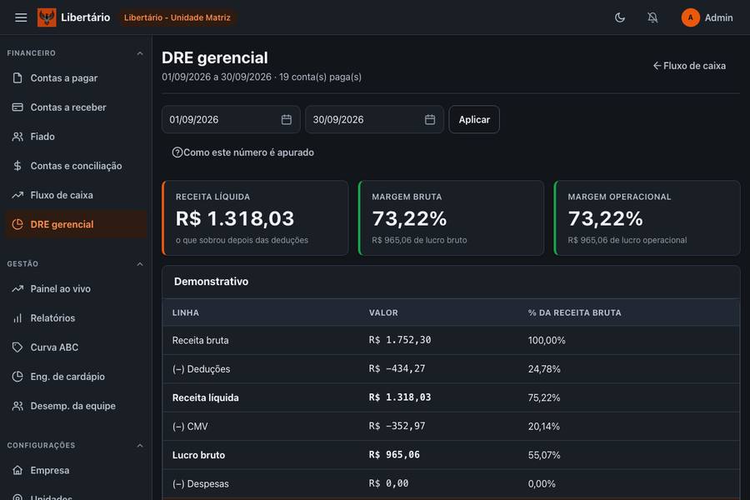Open Desemp. da equipe page
Screen dimensions: 750x500
pos(76,406)
